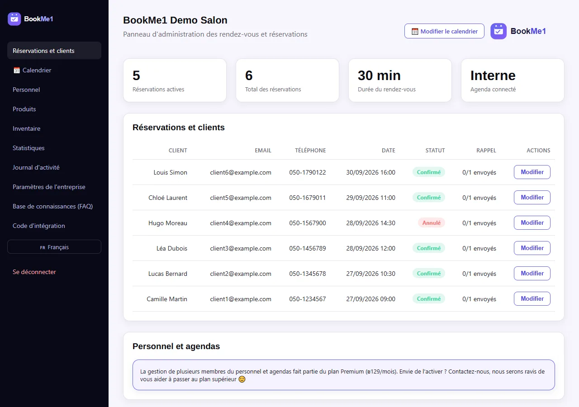View the Journal d'activité

pos(54,167)
